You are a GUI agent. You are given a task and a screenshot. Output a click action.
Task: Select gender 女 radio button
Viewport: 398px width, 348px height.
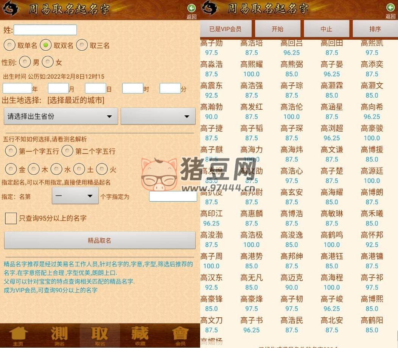[x=48, y=62]
